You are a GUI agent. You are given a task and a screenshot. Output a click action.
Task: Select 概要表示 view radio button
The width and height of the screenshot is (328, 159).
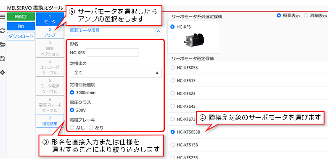tap(279, 16)
